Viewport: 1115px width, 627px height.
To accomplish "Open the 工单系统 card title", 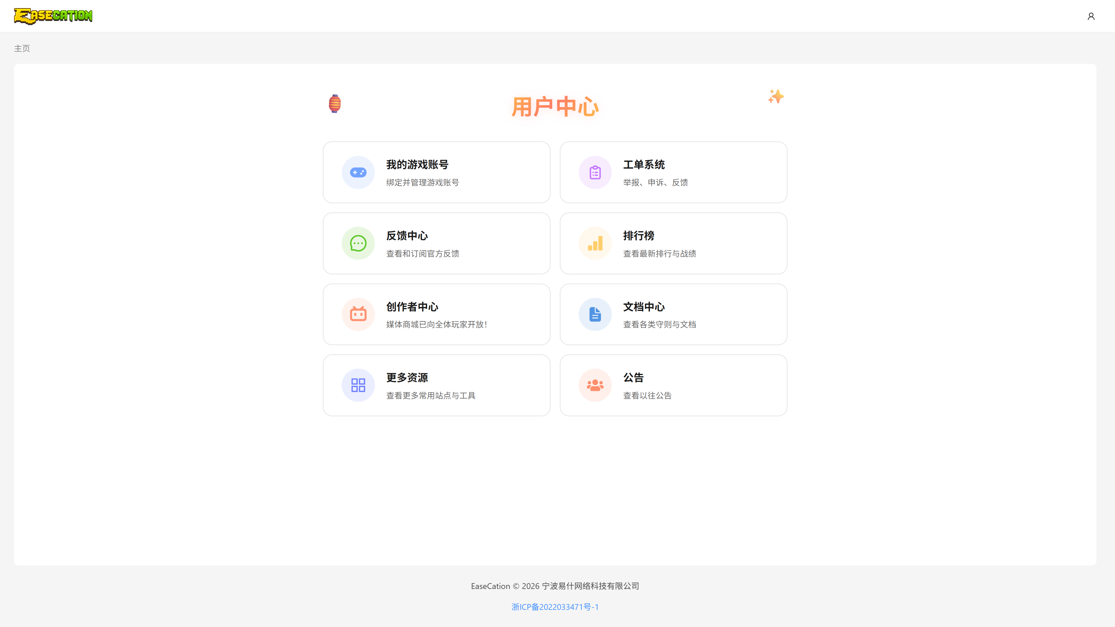I will tap(644, 164).
